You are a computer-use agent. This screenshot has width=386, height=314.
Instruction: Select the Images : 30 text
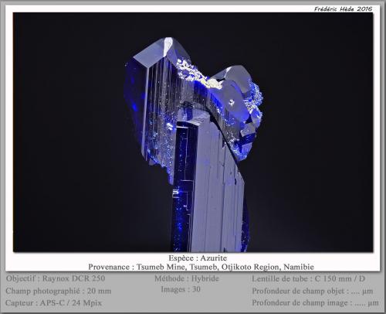(181, 289)
